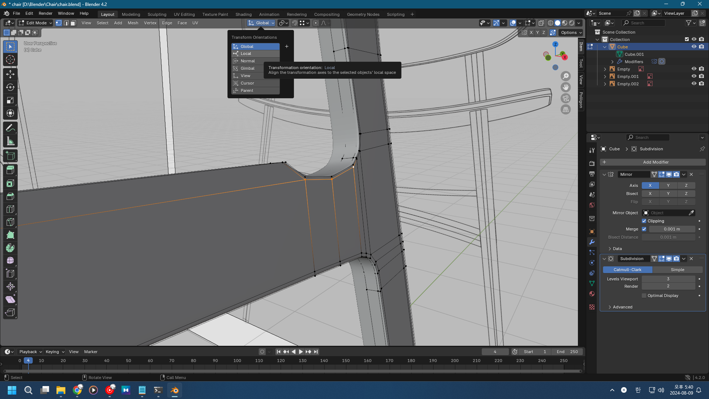Select the Spin tool
The width and height of the screenshot is (709, 399).
tap(10, 248)
